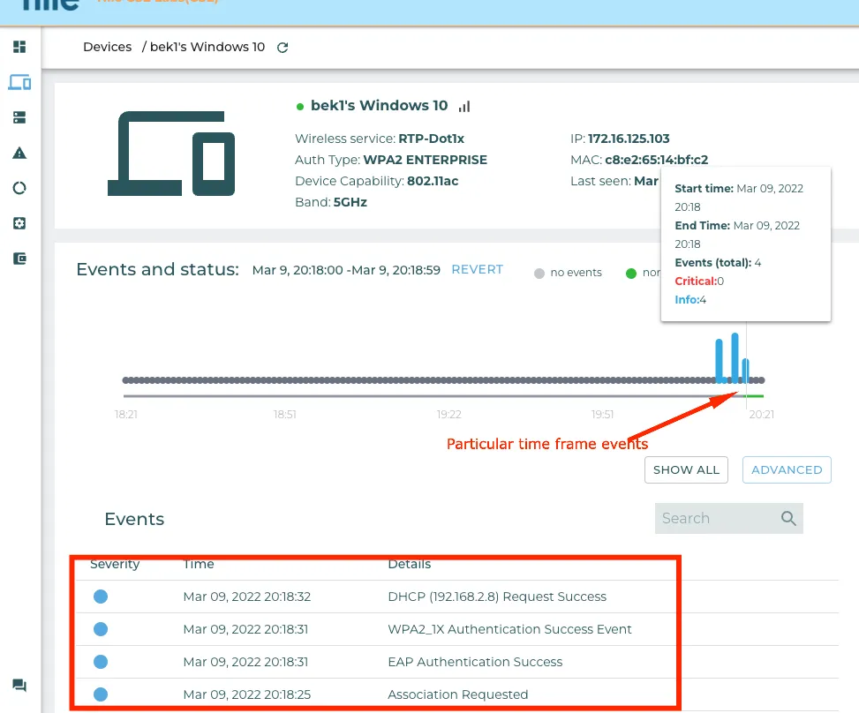
Task: Click the 5GHz band value
Action: pyautogui.click(x=350, y=202)
